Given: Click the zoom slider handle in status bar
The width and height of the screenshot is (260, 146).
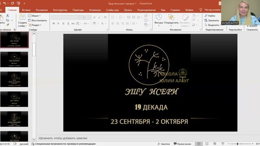Looking at the screenshot, I should [237, 144].
